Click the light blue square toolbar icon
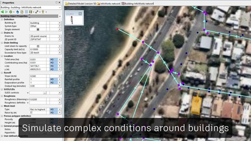Viewport: 251px width, 141px height. [26, 12]
